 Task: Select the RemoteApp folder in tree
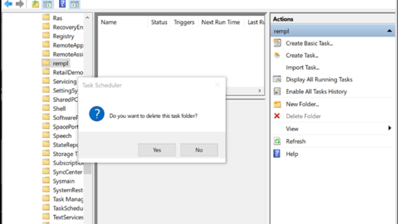(68, 45)
